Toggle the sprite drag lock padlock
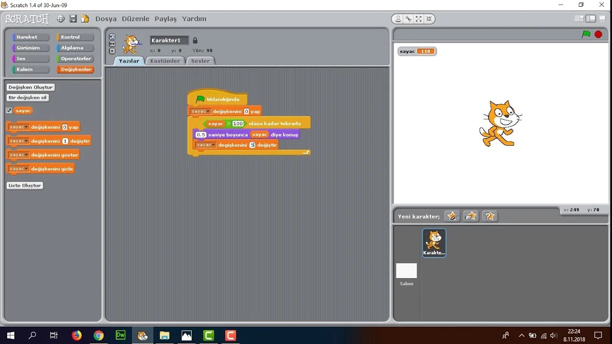Image resolution: width=612 pixels, height=344 pixels. click(x=195, y=40)
